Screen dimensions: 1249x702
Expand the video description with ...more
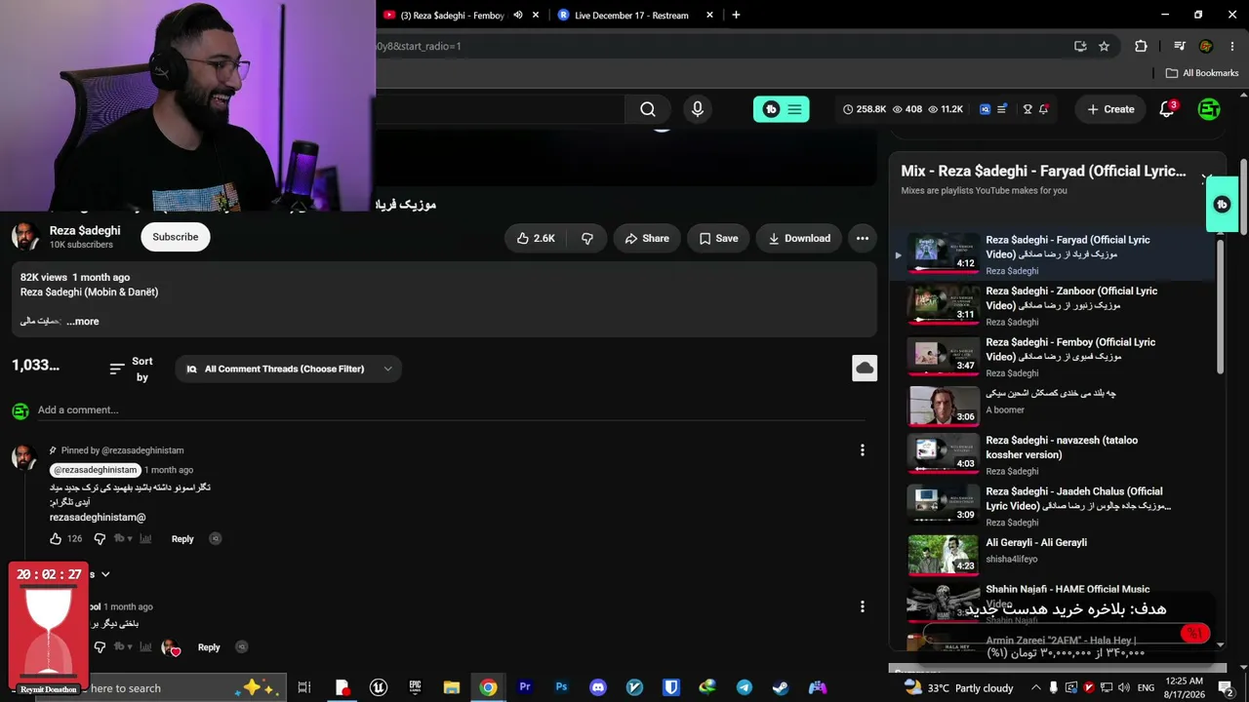click(x=84, y=321)
